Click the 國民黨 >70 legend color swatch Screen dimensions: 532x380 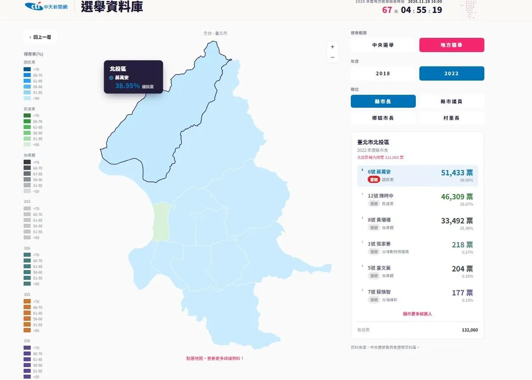(x=27, y=69)
